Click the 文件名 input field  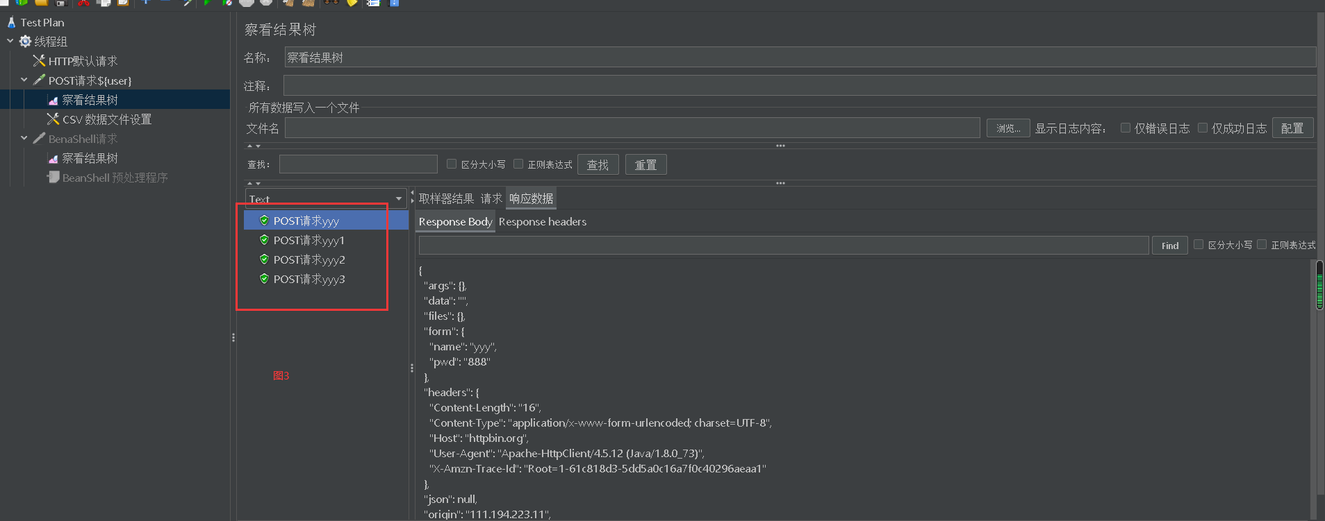(632, 128)
